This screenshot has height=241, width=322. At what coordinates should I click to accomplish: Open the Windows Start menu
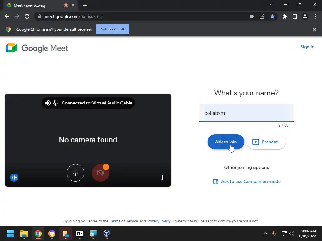(x=10, y=233)
